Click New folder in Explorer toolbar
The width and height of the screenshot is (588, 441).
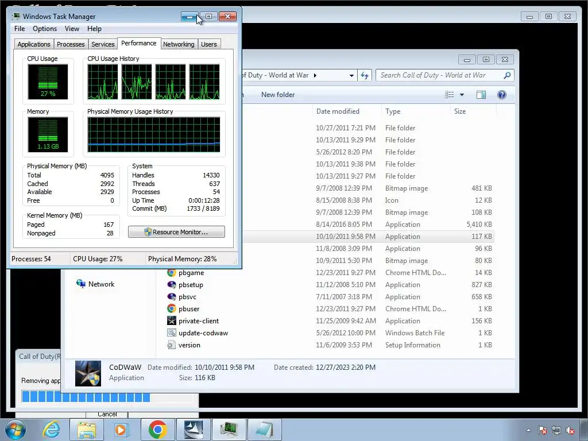(x=278, y=95)
